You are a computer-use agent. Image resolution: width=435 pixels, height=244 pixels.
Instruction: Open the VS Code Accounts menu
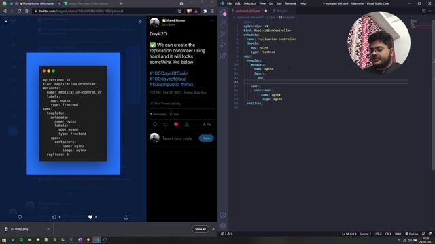pos(223,215)
